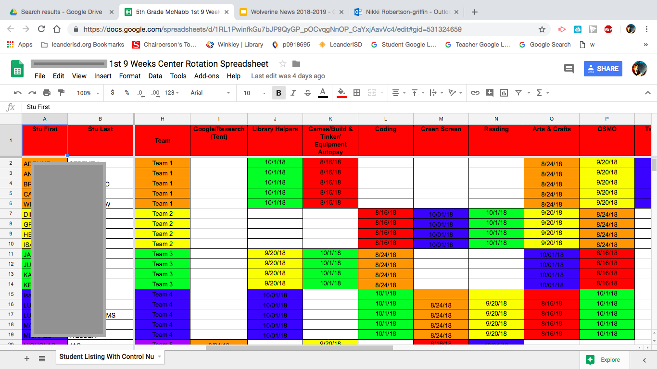The height and width of the screenshot is (369, 657).
Task: Toggle strikethrough formatting
Action: 308,93
